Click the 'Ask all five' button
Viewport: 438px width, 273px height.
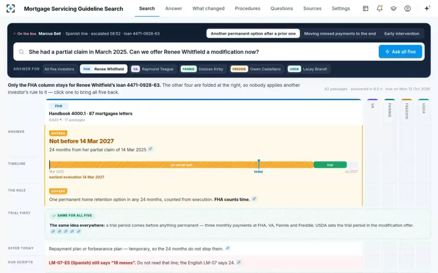[x=400, y=52]
